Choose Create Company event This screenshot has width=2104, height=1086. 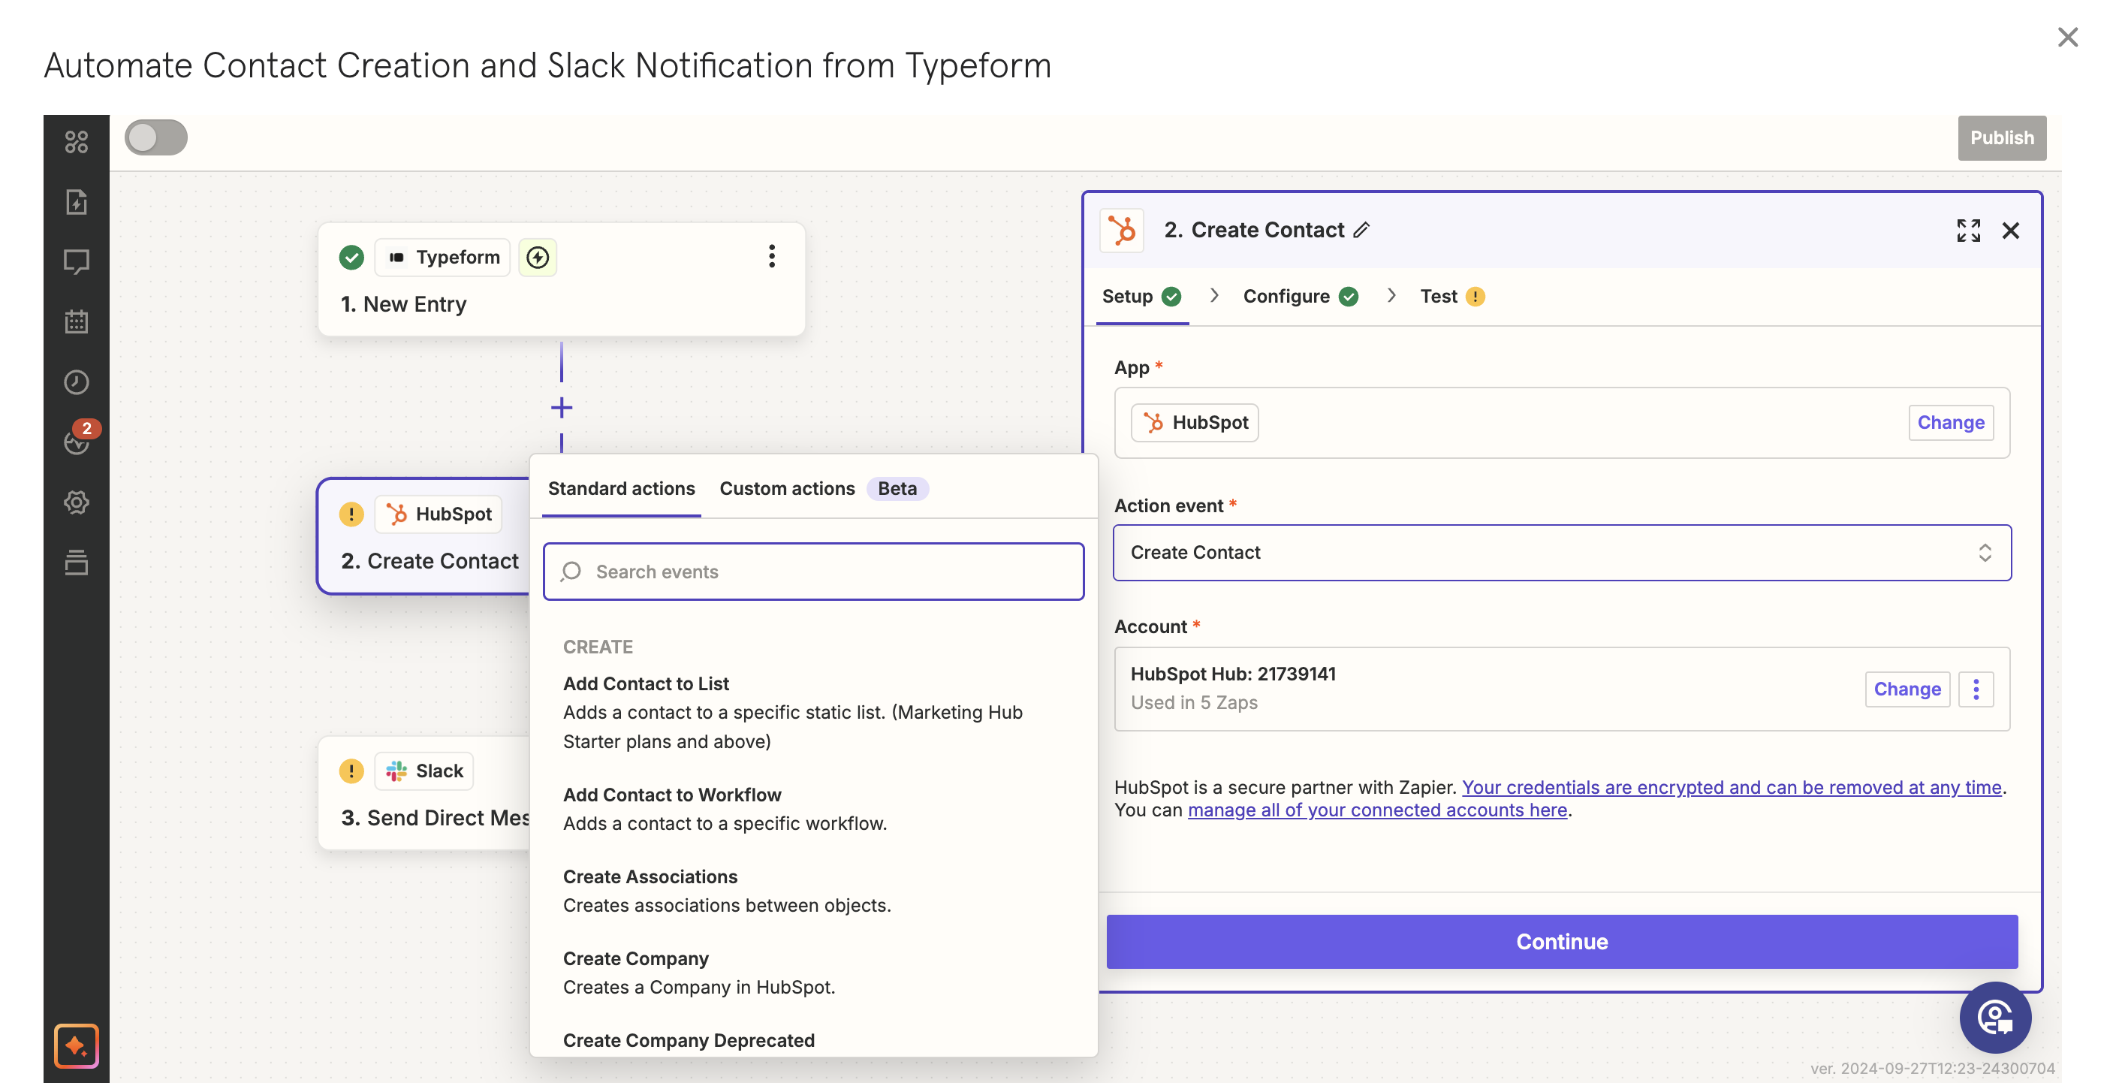(812, 973)
